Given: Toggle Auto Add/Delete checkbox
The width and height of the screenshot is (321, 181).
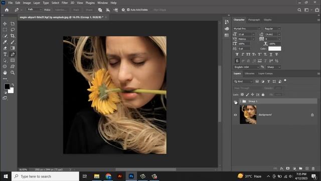Looking at the screenshot, I should tap(128, 10).
